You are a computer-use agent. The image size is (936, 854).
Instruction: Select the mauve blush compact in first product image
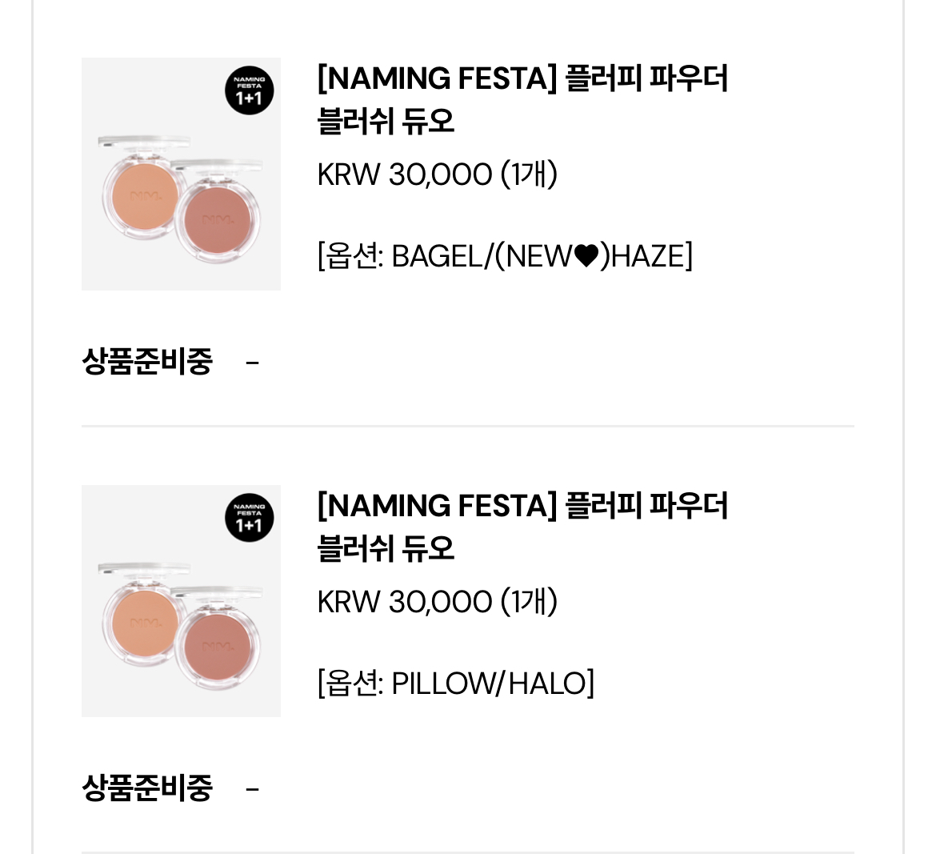click(x=219, y=219)
